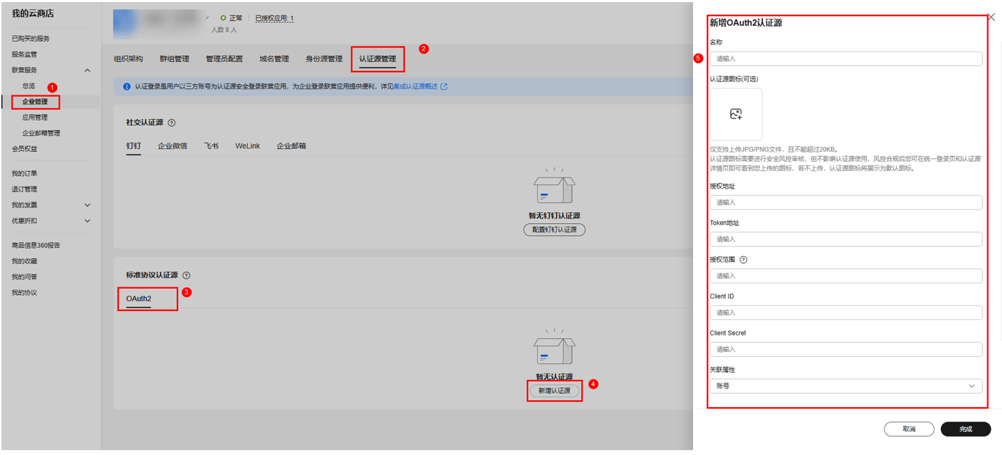Viewport: 1002px width, 455px height.
Task: Expand 我的发票 in sidebar
Action: (88, 205)
